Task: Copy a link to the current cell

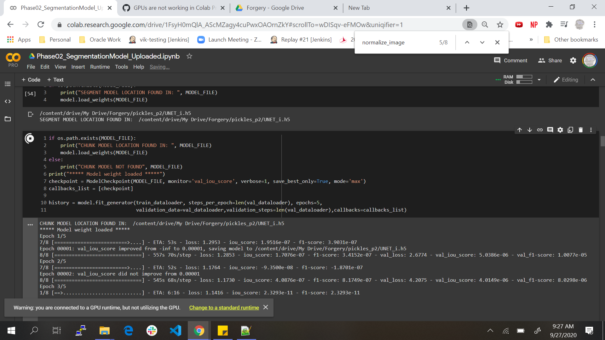Action: (540, 130)
